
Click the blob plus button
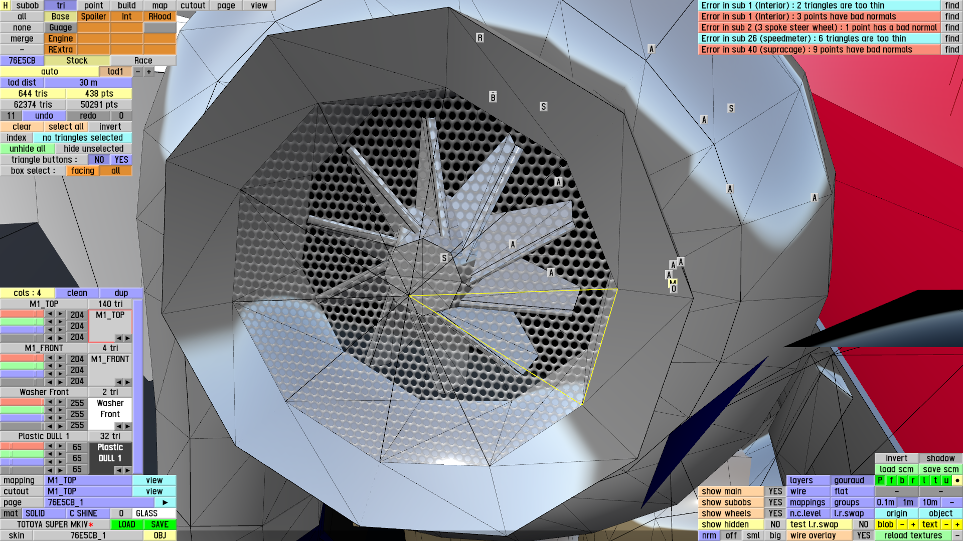click(913, 524)
